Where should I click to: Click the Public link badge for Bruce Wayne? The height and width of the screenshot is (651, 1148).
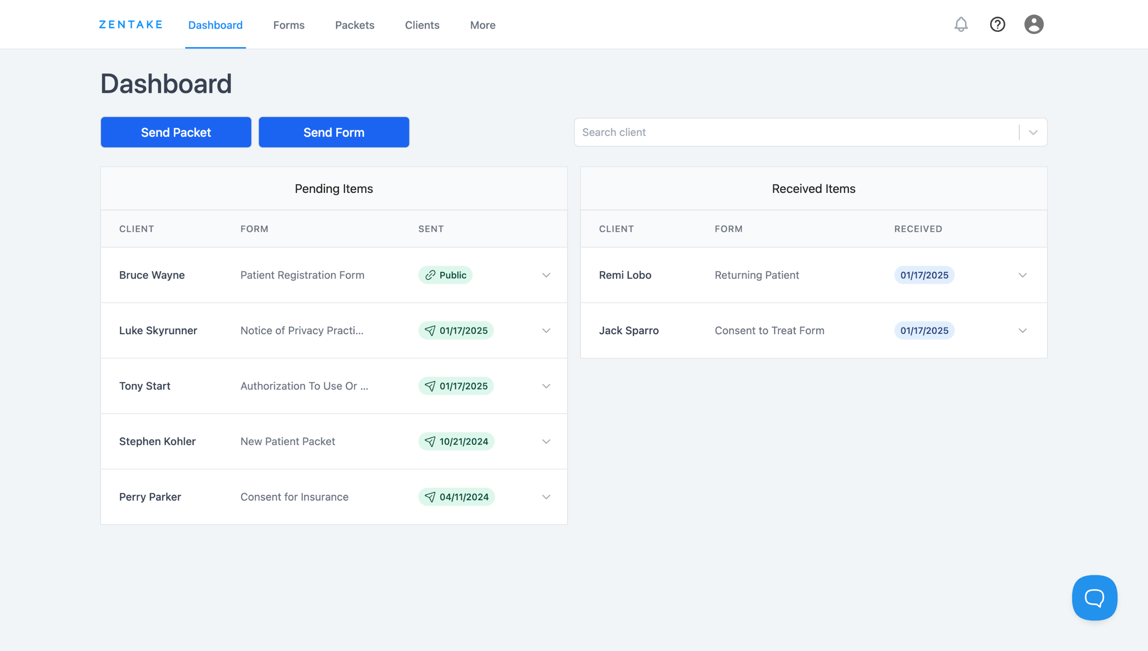pos(445,275)
